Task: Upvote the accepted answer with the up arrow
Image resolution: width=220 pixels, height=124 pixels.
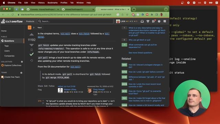Action: pyautogui.click(x=32, y=34)
